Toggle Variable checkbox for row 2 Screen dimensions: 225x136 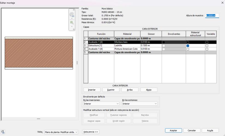[x=207, y=42]
